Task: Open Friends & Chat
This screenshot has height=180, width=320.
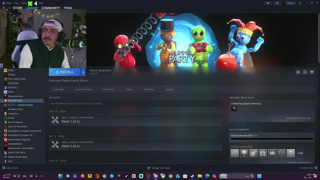Action: tap(308, 168)
